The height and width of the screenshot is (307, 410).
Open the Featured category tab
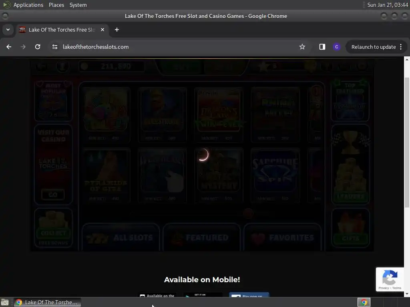(x=201, y=237)
